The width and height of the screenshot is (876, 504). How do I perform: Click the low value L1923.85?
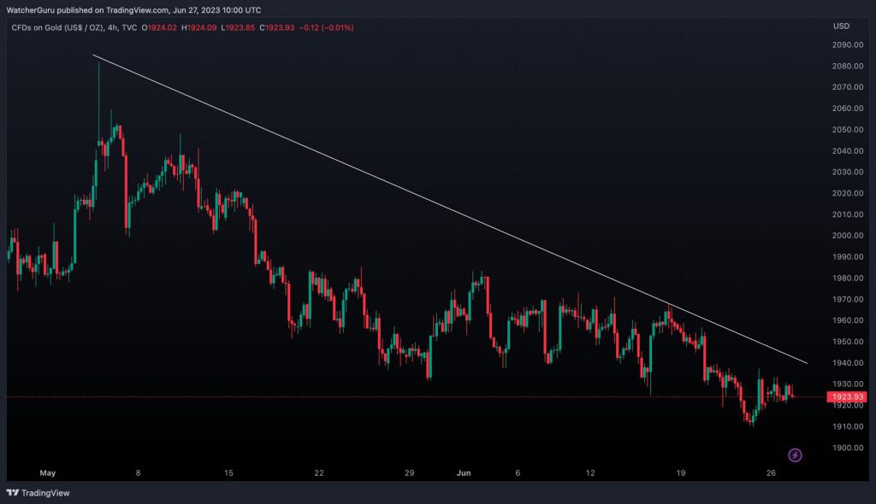pyautogui.click(x=238, y=27)
